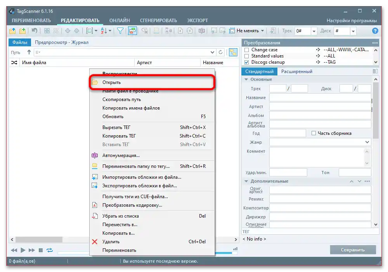Viewport: 388px width, 272px height.
Task: Go up one folder level arrow
Action: click(29, 52)
